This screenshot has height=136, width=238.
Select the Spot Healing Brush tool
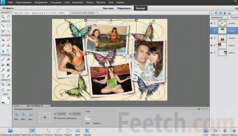tap(8, 40)
